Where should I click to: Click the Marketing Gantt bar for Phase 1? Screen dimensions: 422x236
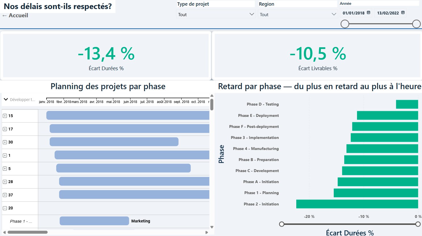(94, 221)
